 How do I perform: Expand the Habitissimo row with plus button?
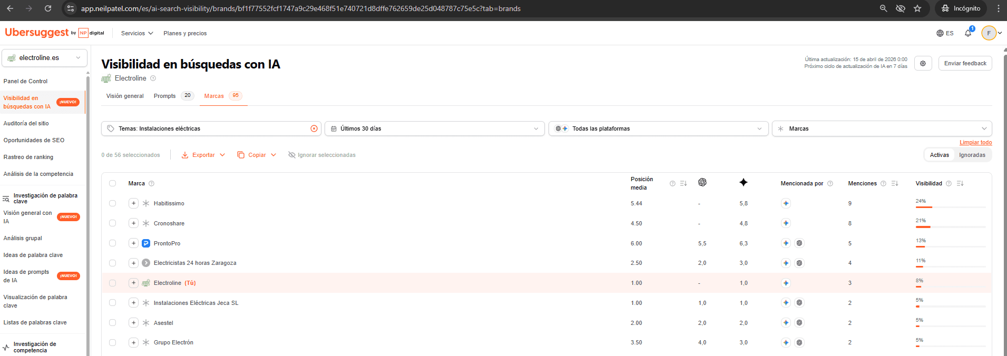(x=133, y=203)
